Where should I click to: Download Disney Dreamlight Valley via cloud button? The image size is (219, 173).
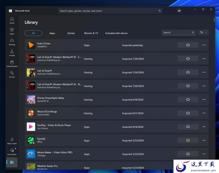tap(188, 99)
